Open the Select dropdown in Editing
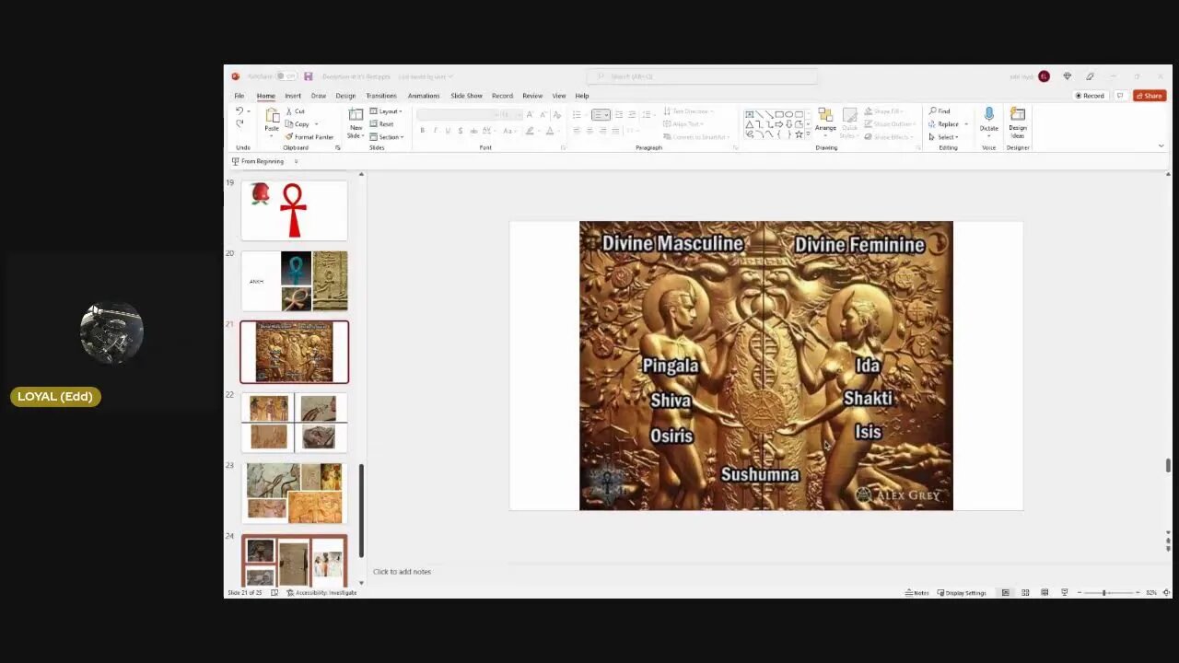 click(x=943, y=137)
